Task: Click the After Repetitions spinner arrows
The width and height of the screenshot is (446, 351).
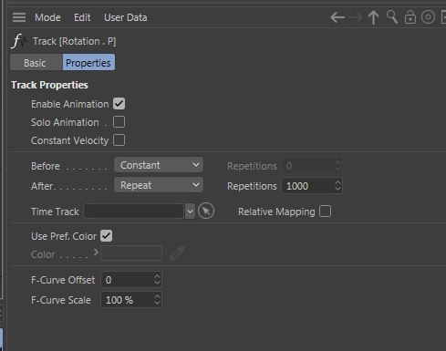Action: click(x=337, y=186)
